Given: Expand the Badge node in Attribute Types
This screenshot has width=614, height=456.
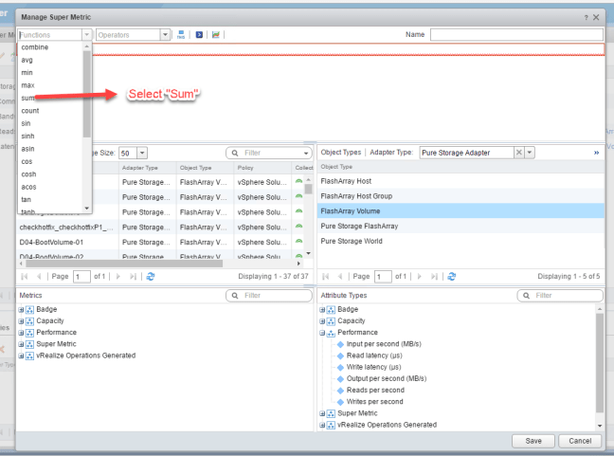Looking at the screenshot, I should [322, 309].
